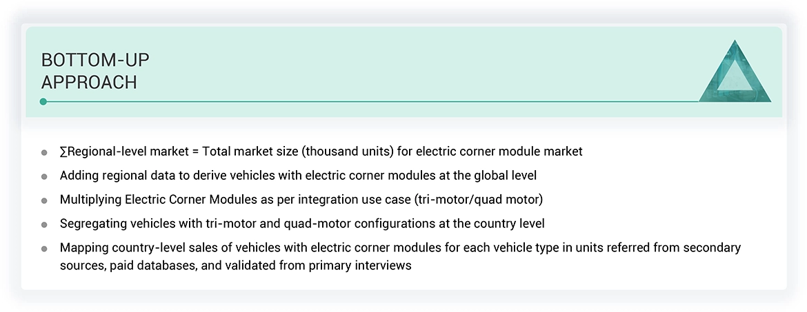The image size is (807, 312).
Task: Click the Adding regional data to derive vehicles line
Action: pos(298,176)
